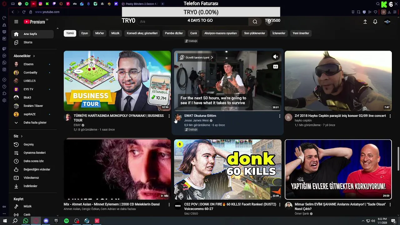The image size is (400, 225).
Task: Open Shorts in the sidebar
Action: coord(32,42)
